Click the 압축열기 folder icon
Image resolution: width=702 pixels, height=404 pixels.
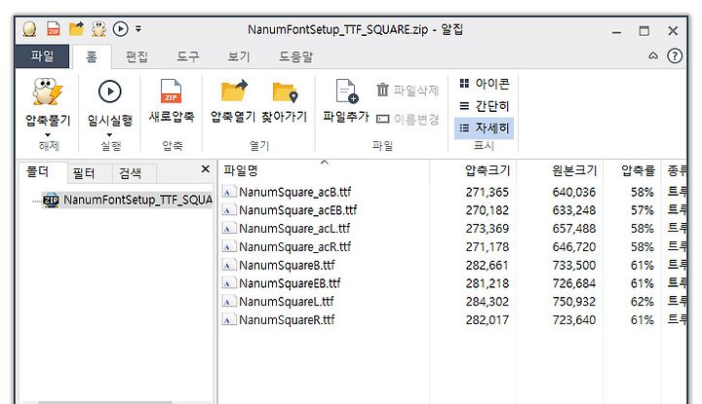click(234, 92)
